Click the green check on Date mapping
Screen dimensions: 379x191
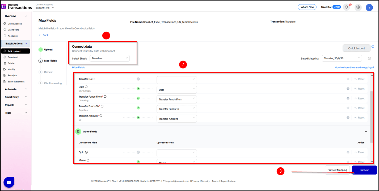point(138,89)
